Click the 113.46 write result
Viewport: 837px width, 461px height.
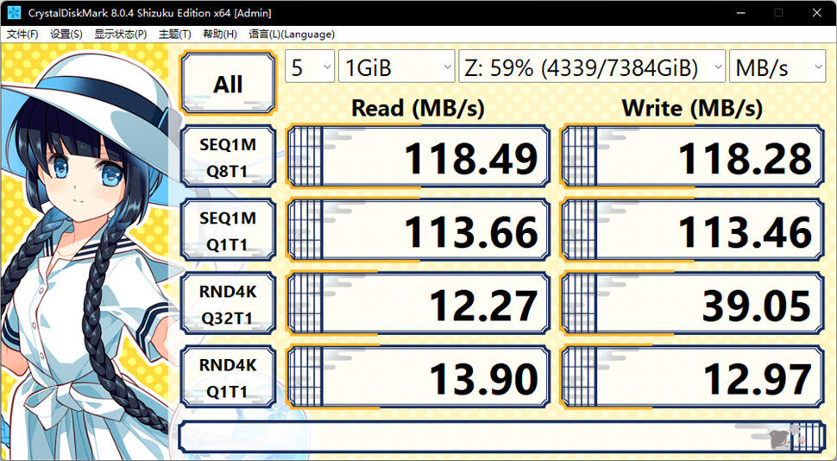tap(692, 230)
